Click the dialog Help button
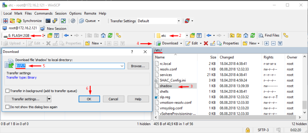308x133 pixels. tap(138, 99)
